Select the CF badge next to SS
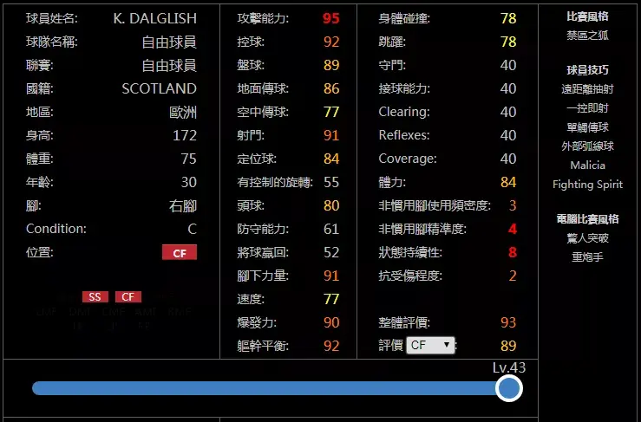 pyautogui.click(x=128, y=297)
